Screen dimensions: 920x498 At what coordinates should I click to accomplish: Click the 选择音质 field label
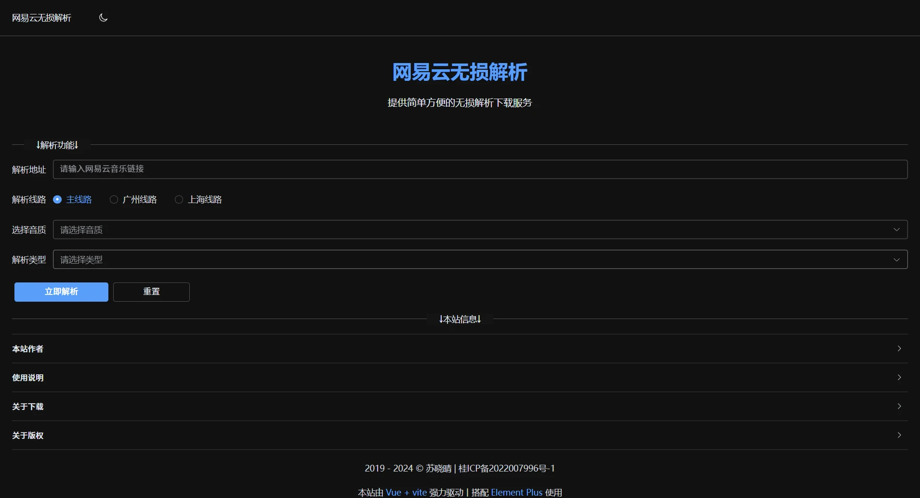coord(29,230)
